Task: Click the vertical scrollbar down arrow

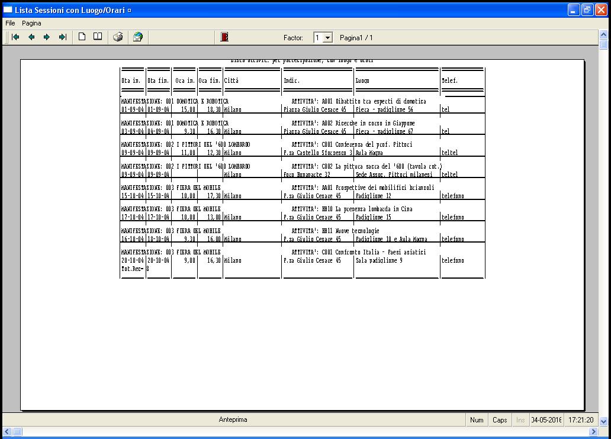Action: coord(603,421)
